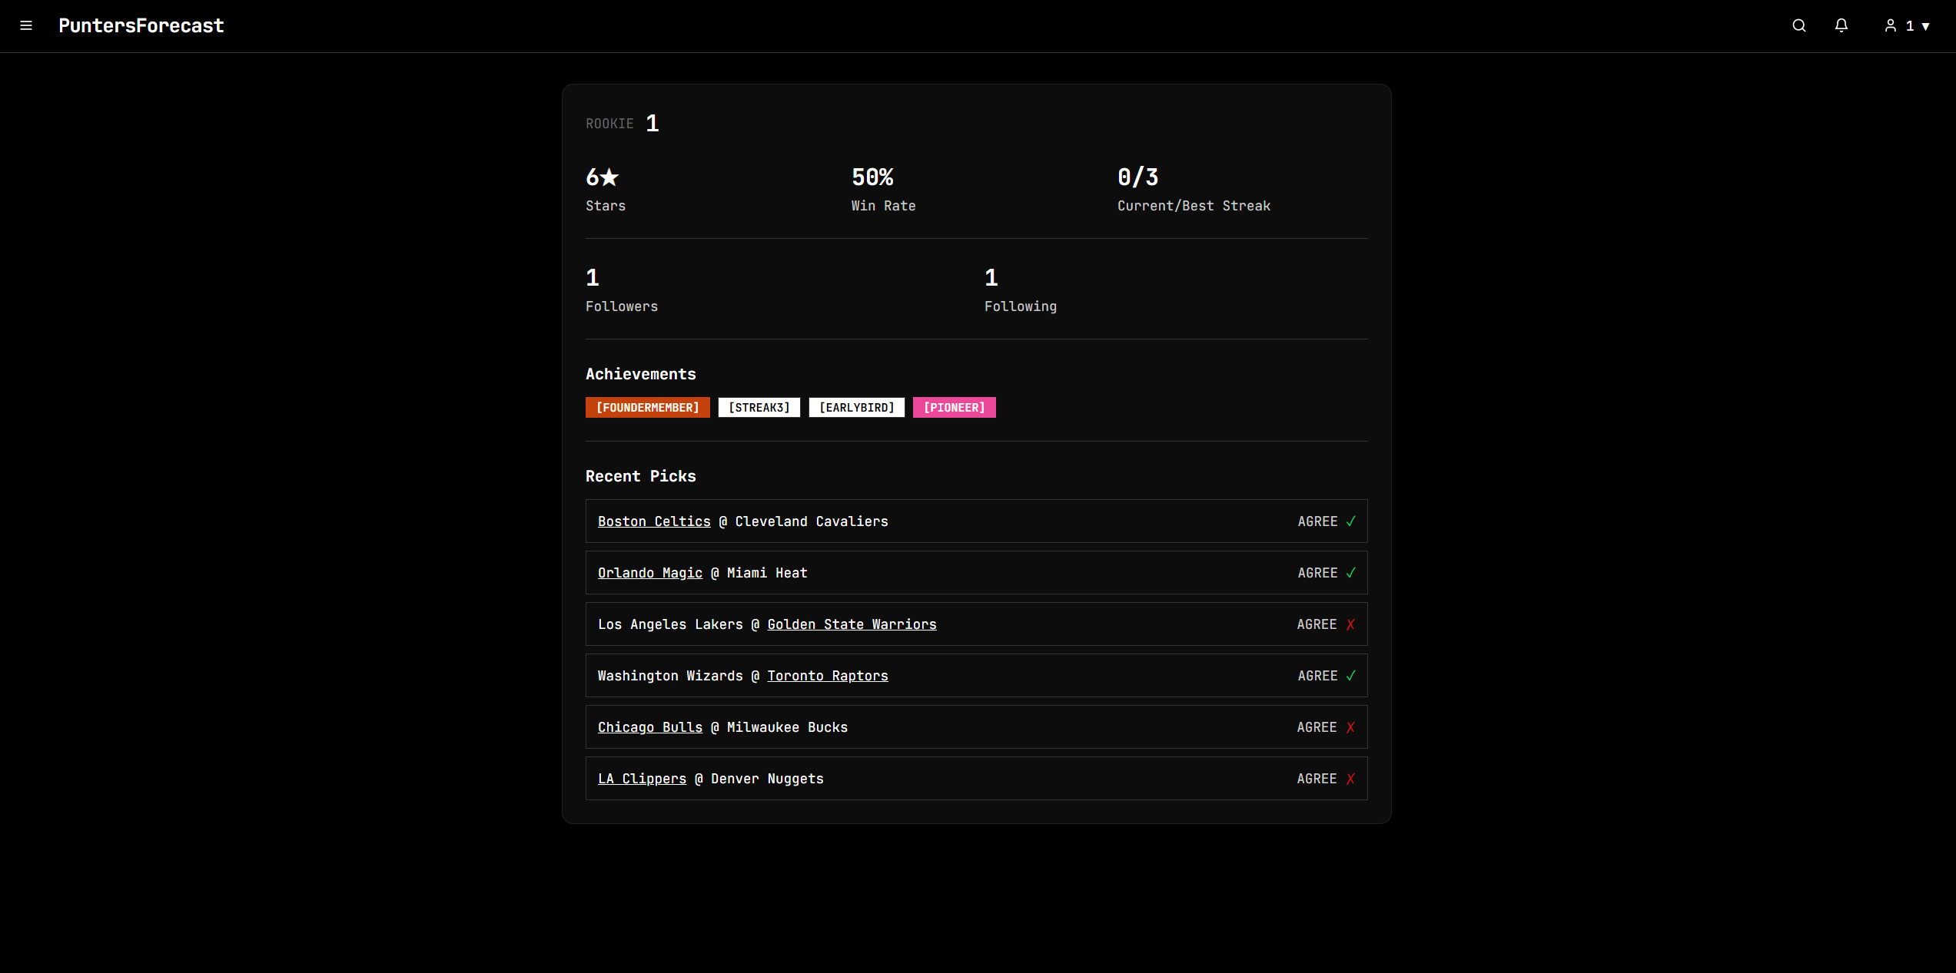The height and width of the screenshot is (973, 1956).
Task: Open the Golden State Warriors link
Action: coord(852,624)
